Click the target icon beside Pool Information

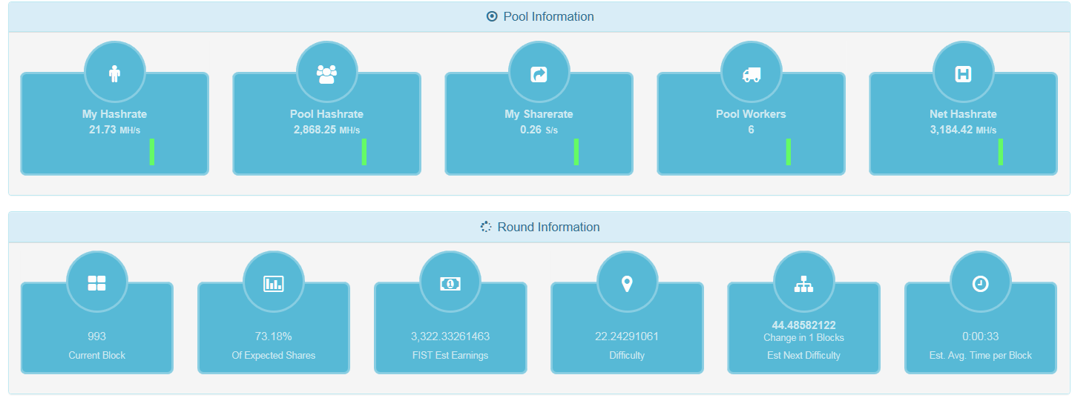point(492,16)
